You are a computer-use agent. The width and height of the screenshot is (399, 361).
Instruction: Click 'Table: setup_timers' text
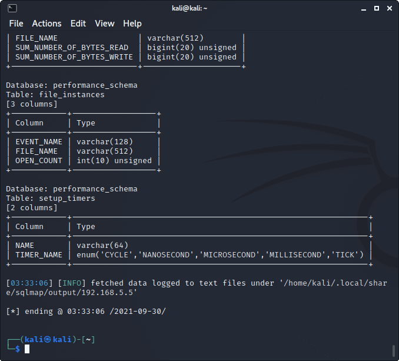point(51,198)
